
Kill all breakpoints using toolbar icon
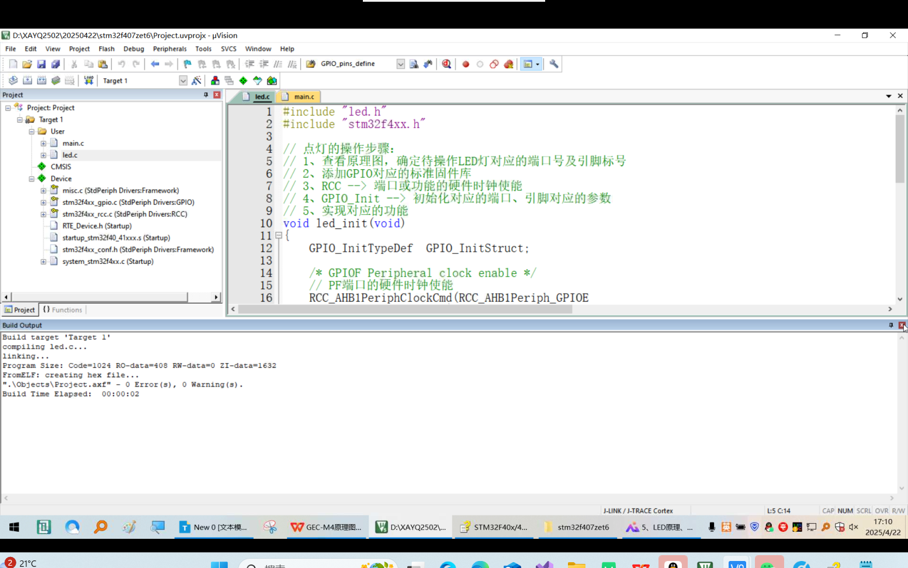click(508, 64)
